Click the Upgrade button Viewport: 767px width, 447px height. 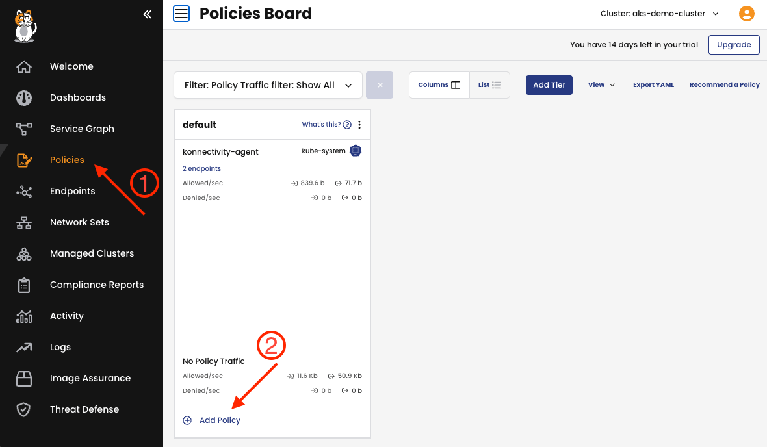point(734,45)
